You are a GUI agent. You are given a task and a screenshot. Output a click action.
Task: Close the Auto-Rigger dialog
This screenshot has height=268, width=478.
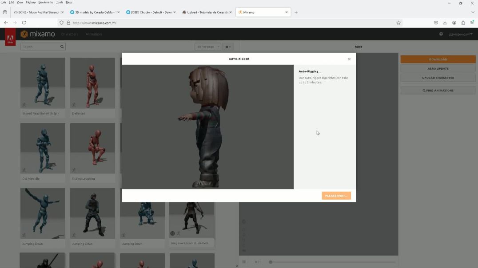coord(349,59)
